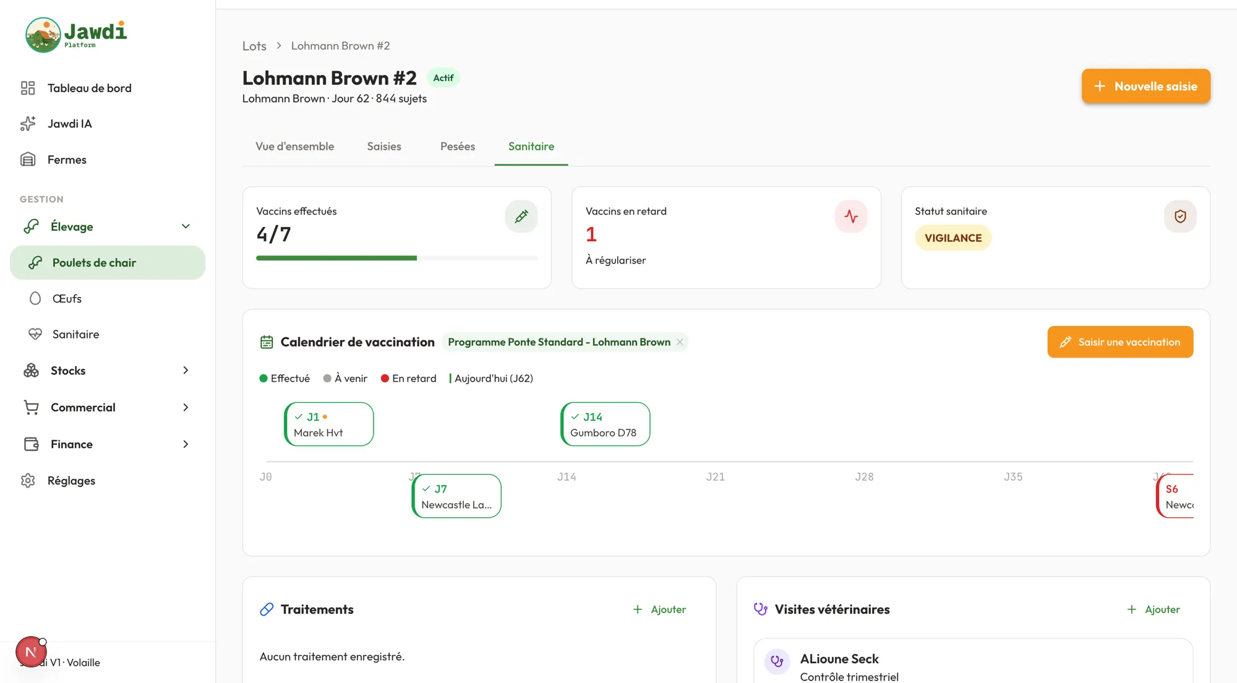Click Lohmann Brown #2 breadcrumb

point(340,46)
